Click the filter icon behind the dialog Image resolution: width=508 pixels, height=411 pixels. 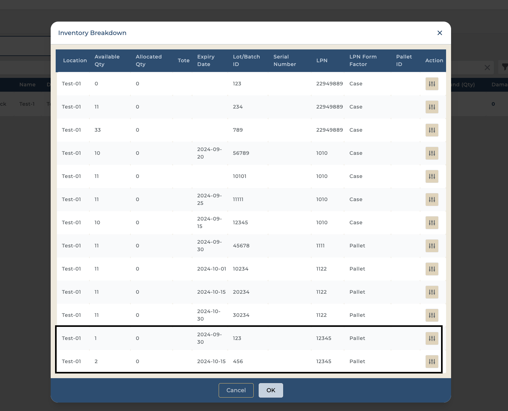(504, 67)
